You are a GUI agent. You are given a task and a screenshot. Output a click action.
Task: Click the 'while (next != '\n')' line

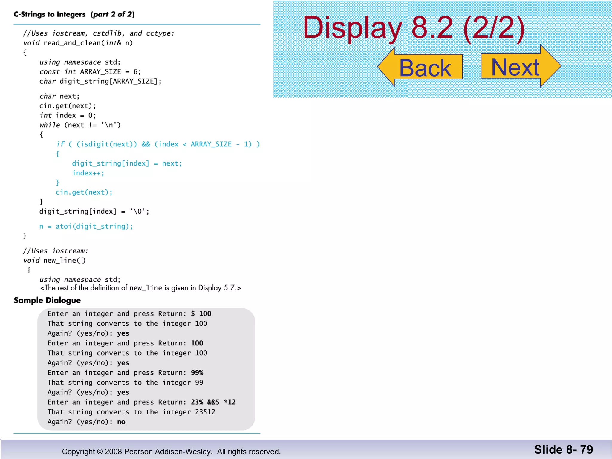(80, 125)
